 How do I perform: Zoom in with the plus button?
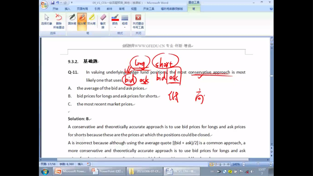pos(271,164)
